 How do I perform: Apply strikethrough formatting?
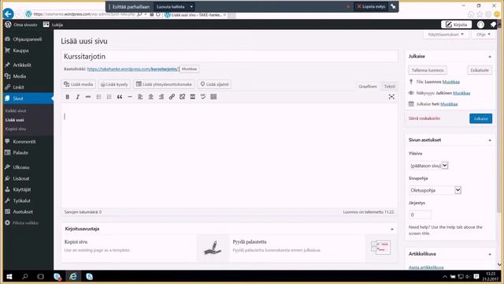(88, 96)
